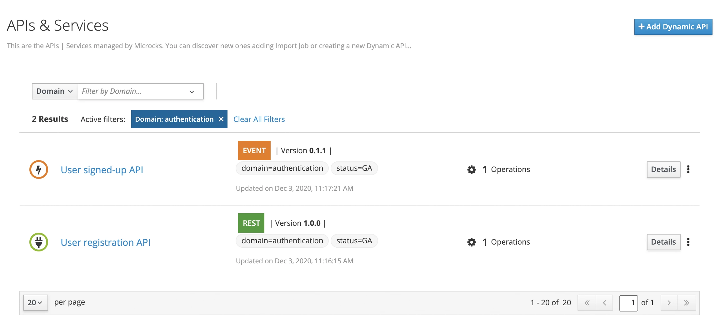Viewport: 720px width, 329px height.
Task: Go to the previous page of results
Action: [x=604, y=303]
